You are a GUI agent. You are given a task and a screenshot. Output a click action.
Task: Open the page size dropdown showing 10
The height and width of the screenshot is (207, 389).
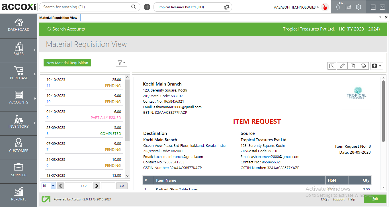click(48, 186)
